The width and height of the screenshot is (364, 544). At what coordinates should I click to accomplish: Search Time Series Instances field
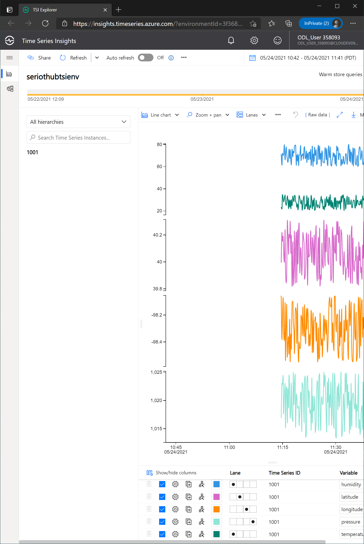(x=78, y=137)
